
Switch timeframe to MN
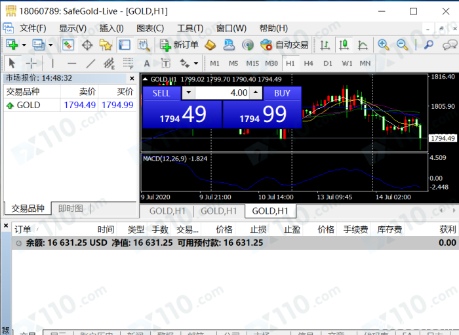(x=365, y=63)
